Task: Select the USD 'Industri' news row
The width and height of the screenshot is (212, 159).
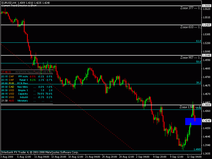Action: pyautogui.click(x=27, y=97)
